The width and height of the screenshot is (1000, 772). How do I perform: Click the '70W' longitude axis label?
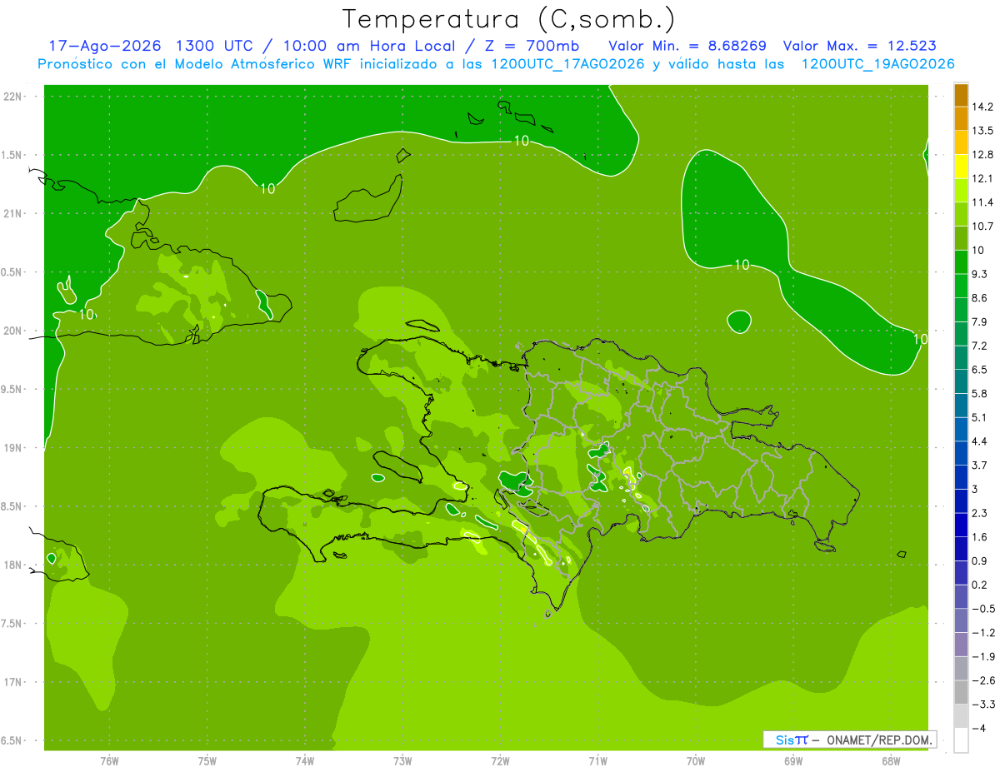pos(696,761)
